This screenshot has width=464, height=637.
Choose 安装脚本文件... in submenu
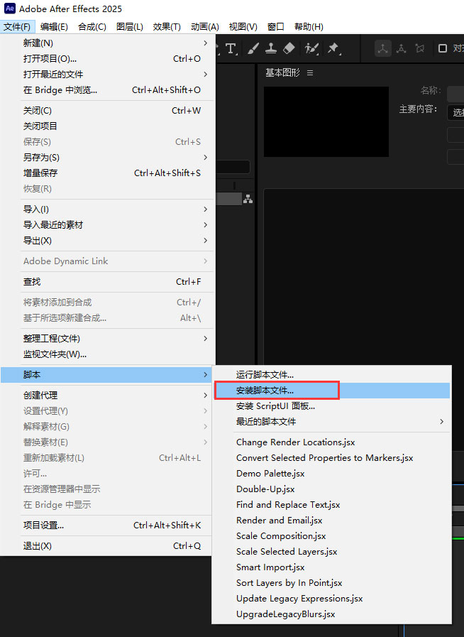click(x=331, y=391)
